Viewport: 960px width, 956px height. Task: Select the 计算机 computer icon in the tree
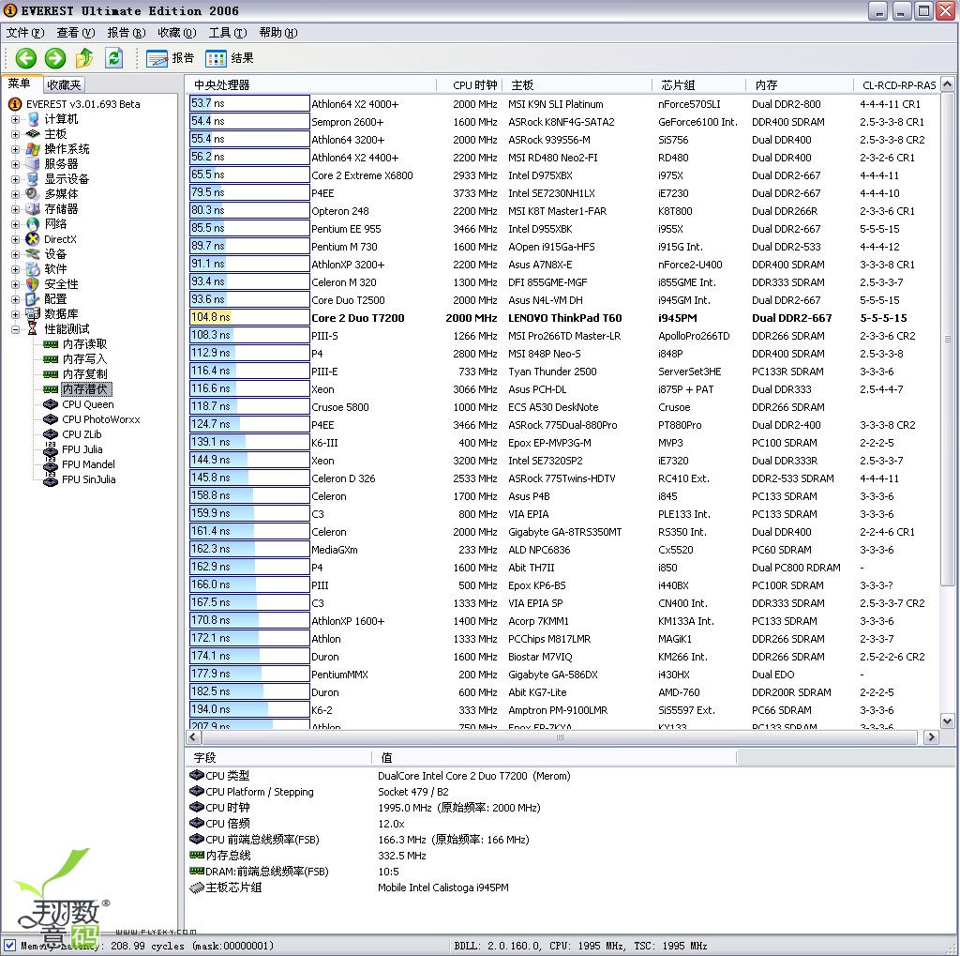point(33,119)
